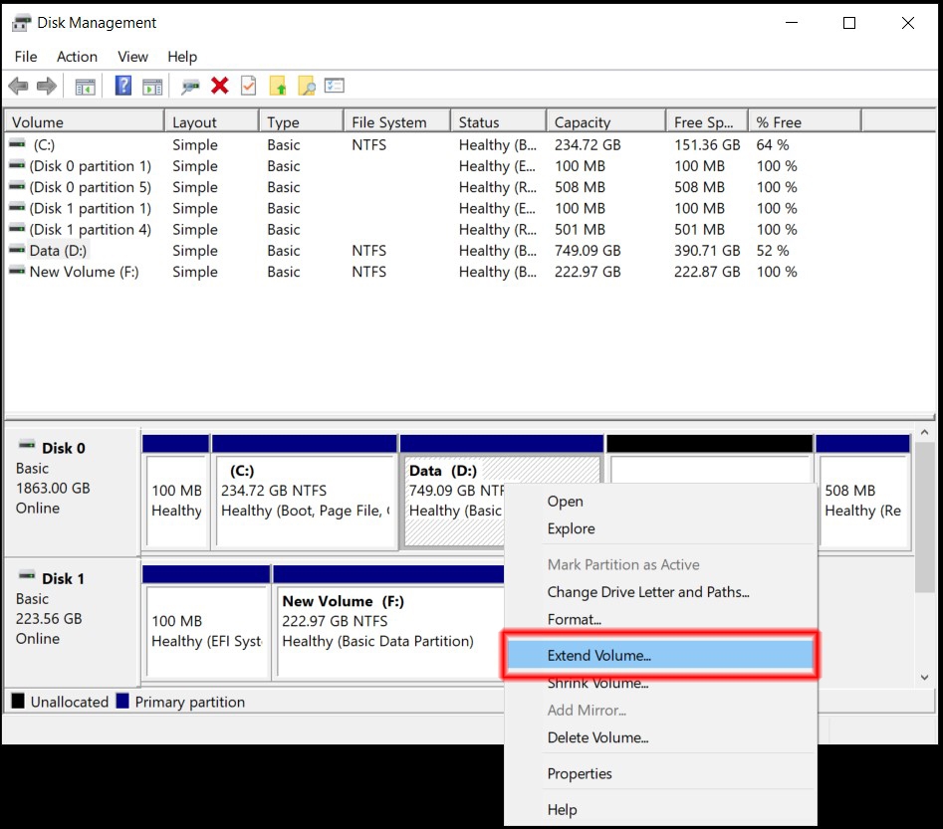Click the folder with green up-arrow icon
This screenshot has width=943, height=829.
(x=277, y=86)
